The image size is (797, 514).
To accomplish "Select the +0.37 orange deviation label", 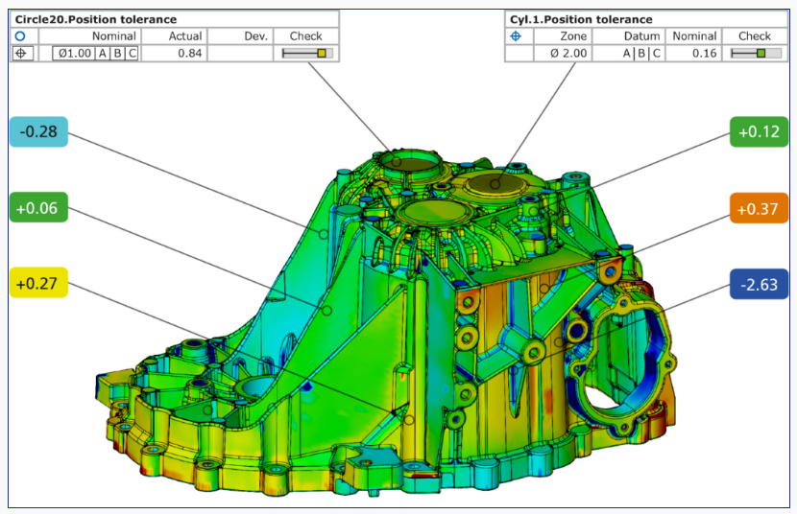I will coord(759,208).
